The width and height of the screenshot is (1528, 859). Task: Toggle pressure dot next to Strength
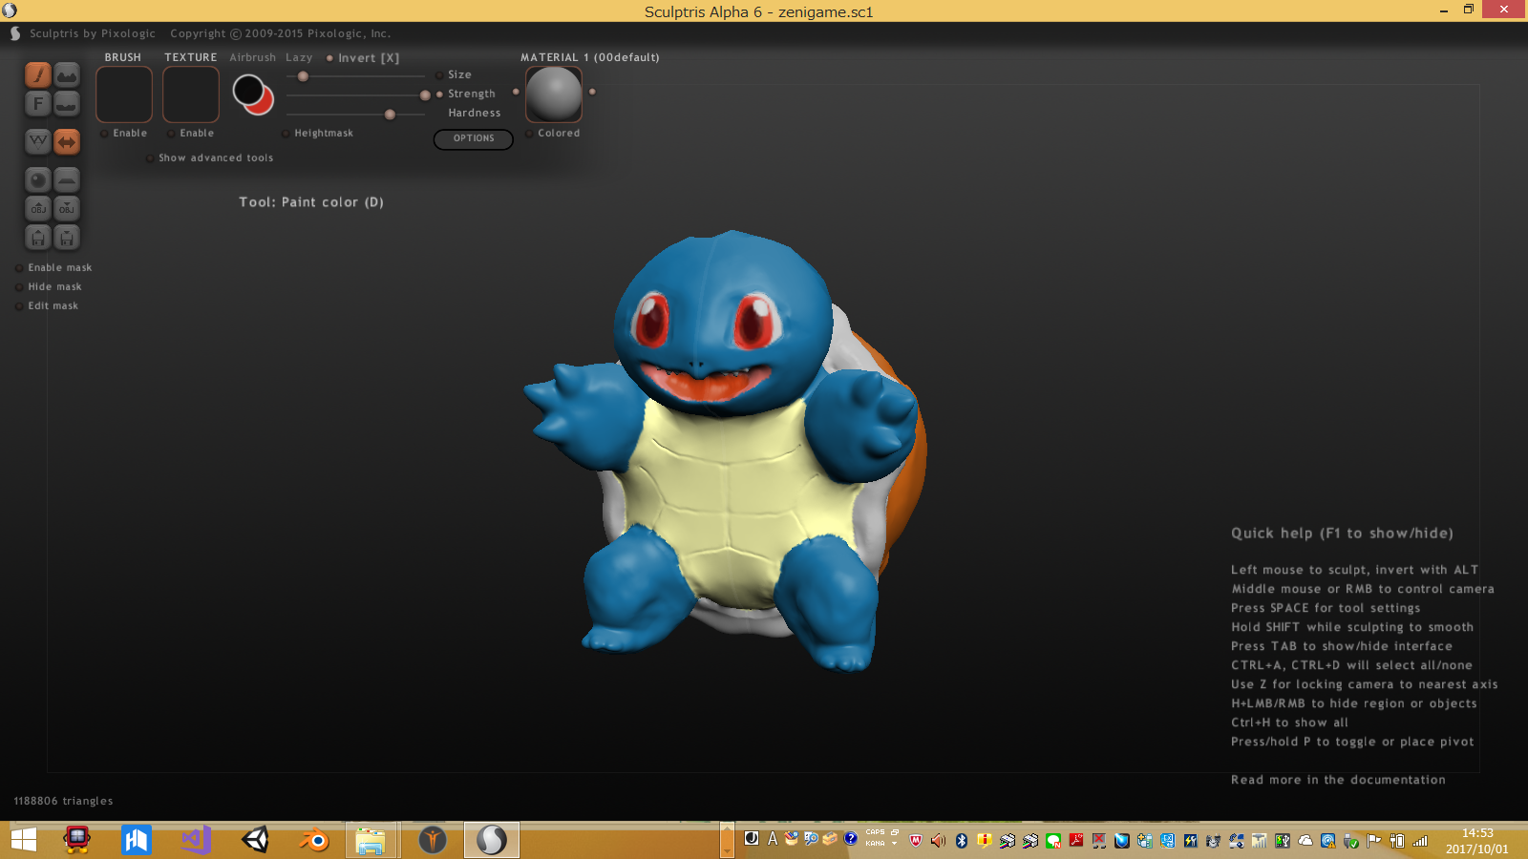point(439,94)
